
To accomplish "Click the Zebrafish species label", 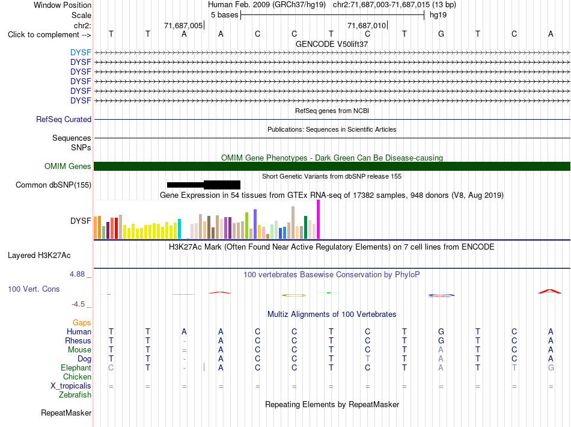I will point(75,395).
